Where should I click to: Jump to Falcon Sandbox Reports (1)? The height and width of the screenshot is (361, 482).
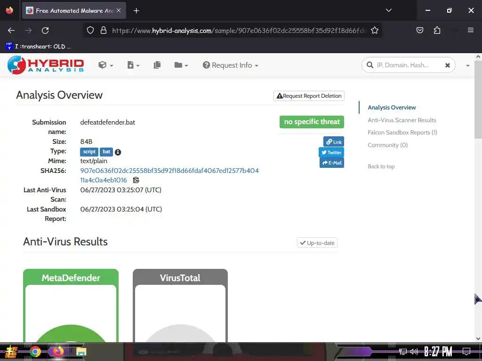(402, 132)
